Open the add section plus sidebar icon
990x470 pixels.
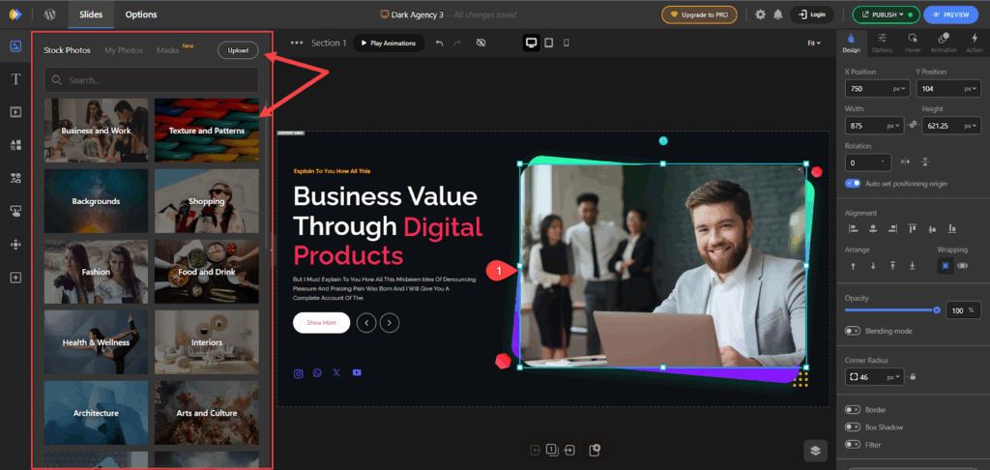click(x=15, y=278)
